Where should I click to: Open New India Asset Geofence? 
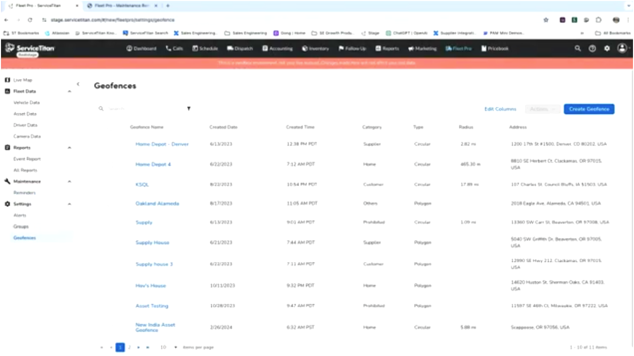[155, 327]
